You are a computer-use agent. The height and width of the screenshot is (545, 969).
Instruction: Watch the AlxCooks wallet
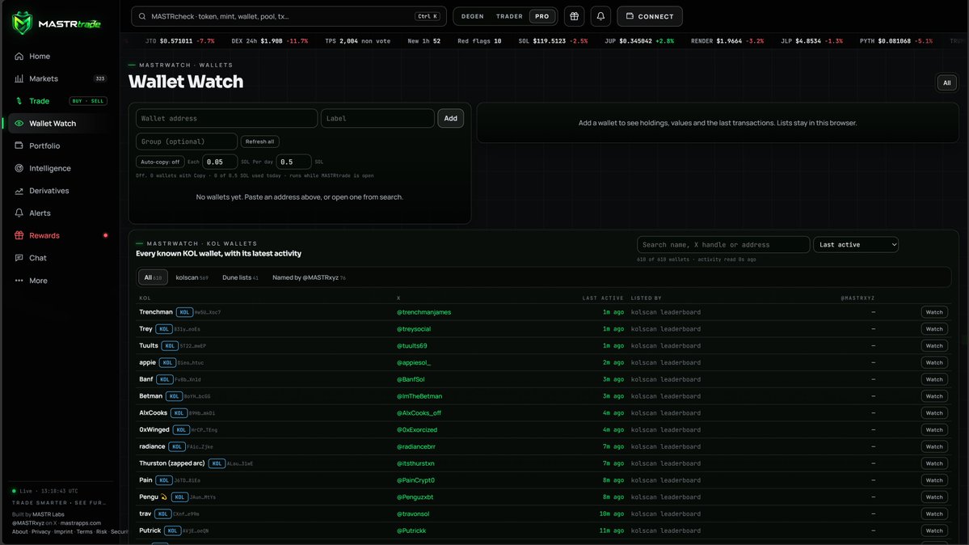point(933,412)
